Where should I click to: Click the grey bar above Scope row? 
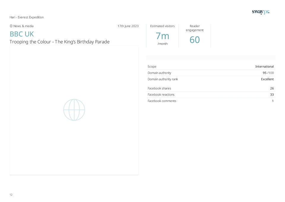point(211,57)
